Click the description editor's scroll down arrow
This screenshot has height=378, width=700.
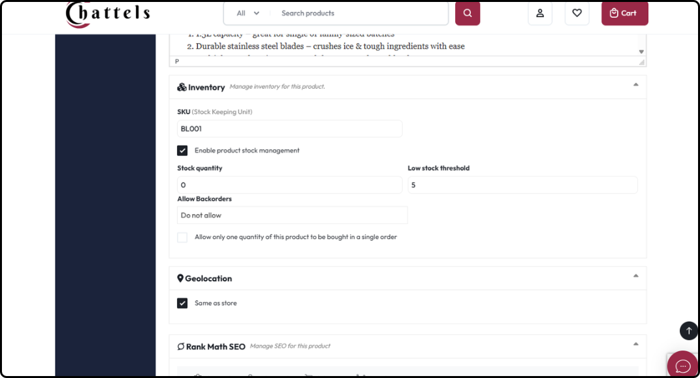click(x=641, y=52)
